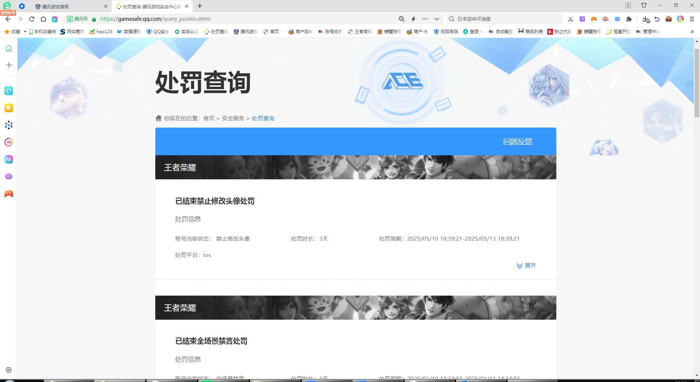Open the sidebar settings gear
700x382 pixels.
click(x=9, y=370)
